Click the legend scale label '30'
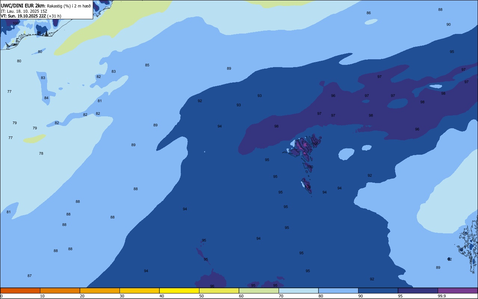The image size is (478, 299). [122, 296]
